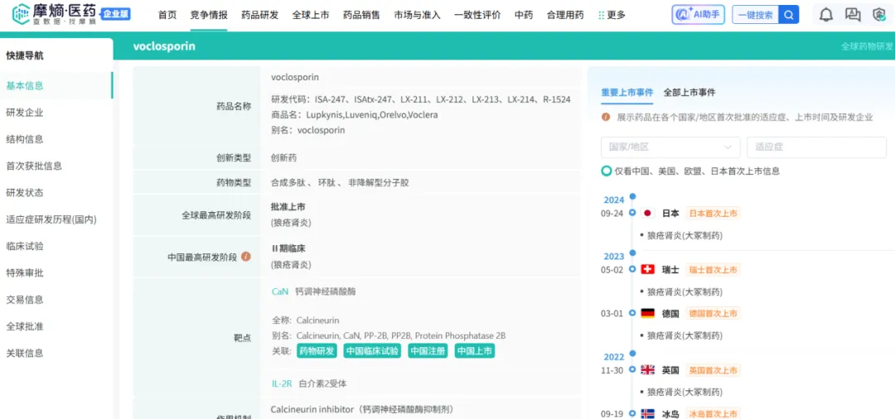Screen dimensions: 895x419
Task: Click the blue magnifier search icon
Action: point(789,15)
